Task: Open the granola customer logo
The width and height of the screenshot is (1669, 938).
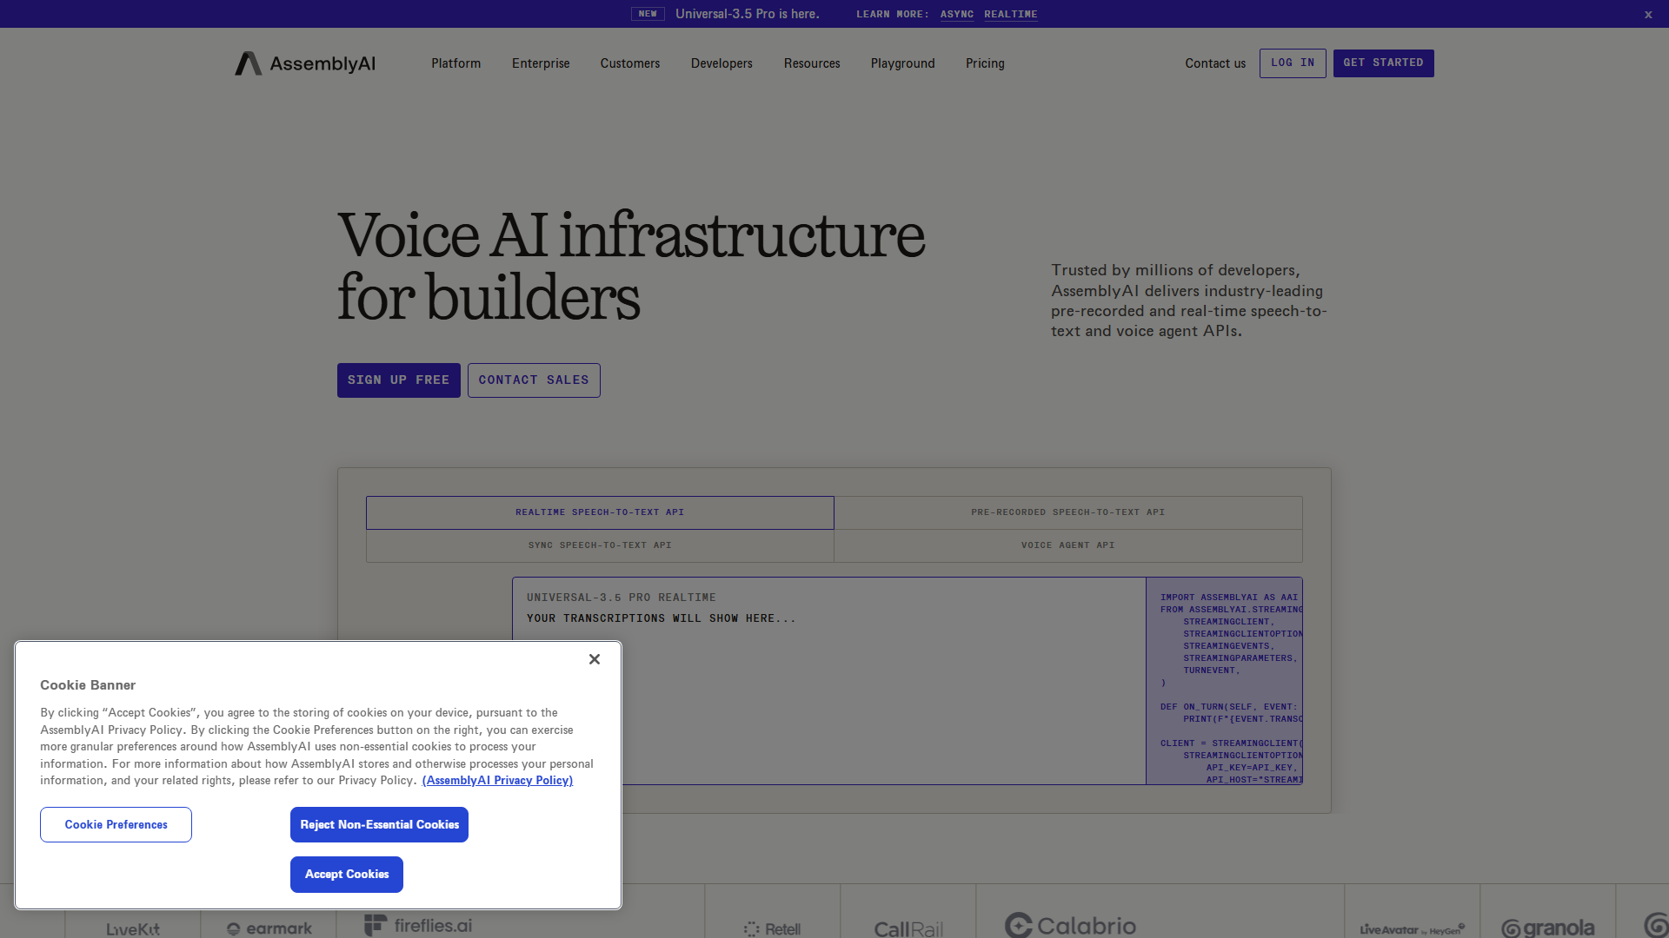Action: pyautogui.click(x=1547, y=928)
